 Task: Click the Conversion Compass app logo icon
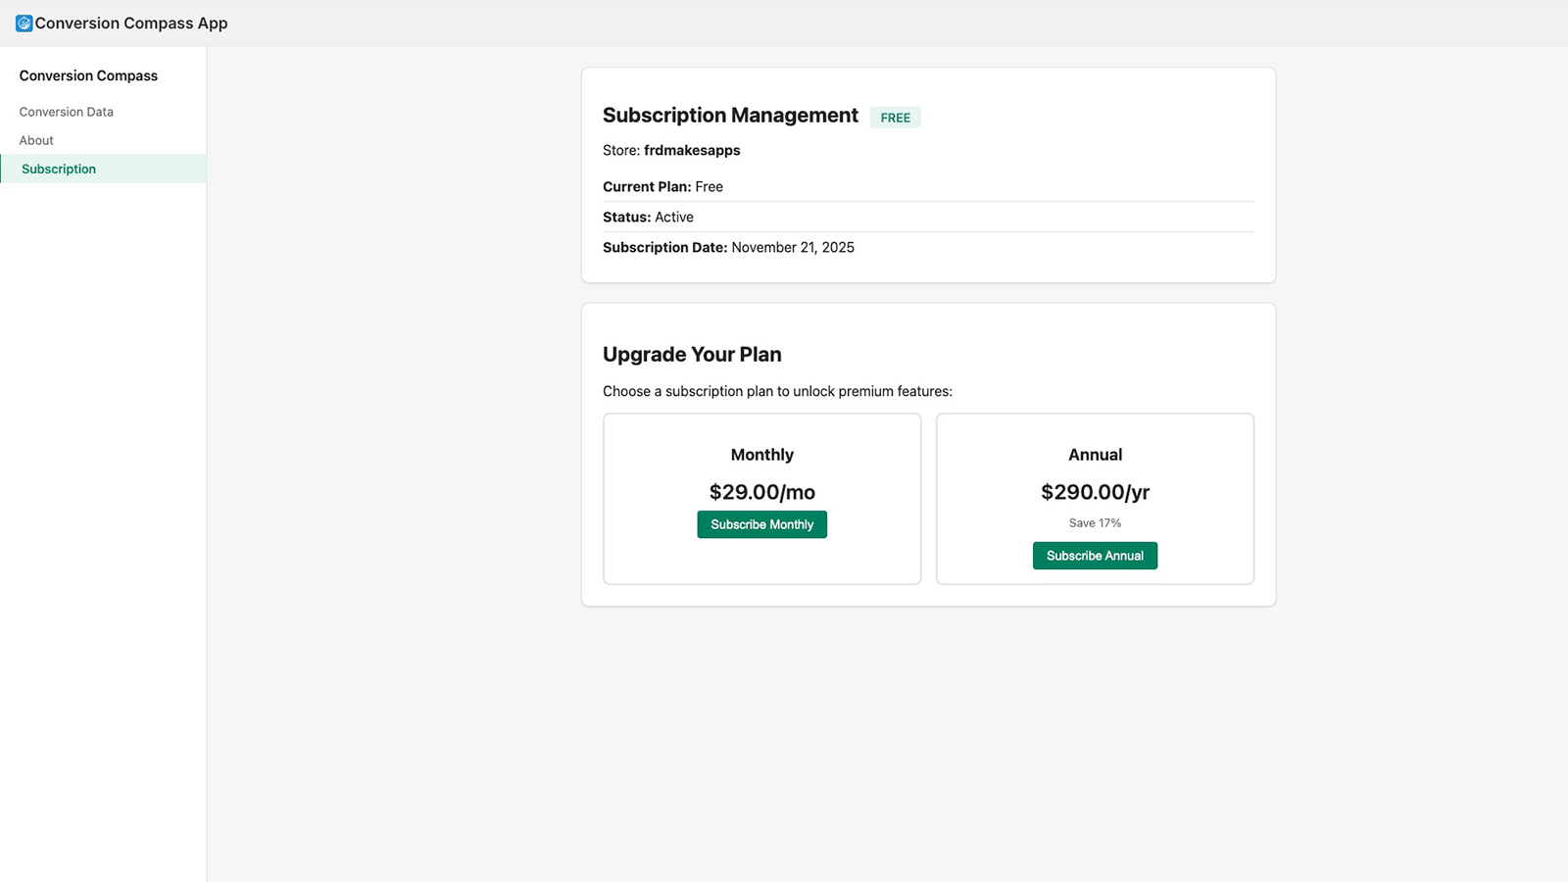(x=23, y=23)
